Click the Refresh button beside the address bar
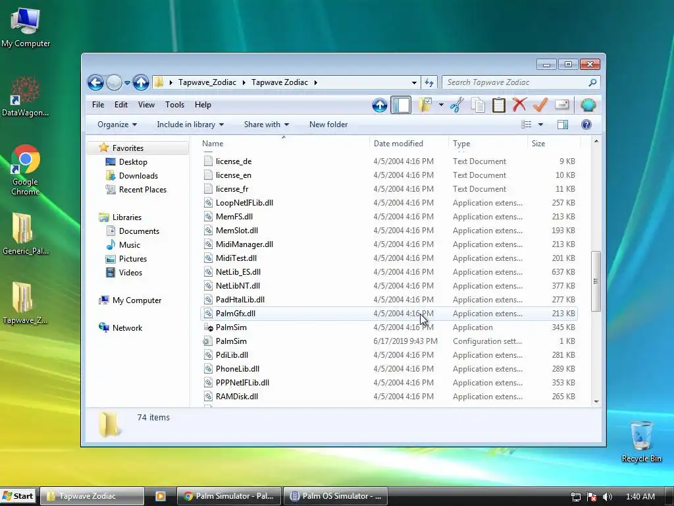 pos(429,82)
